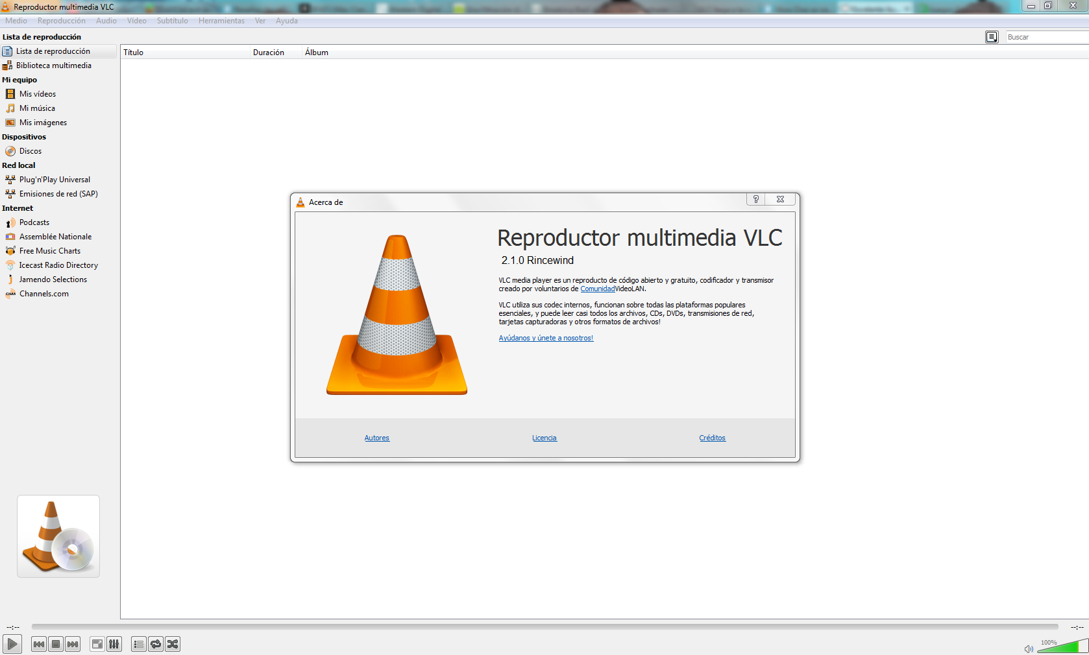Screen dimensions: 1089x655
Task: Click the 2.1.0 Rincewind version text
Action: tap(537, 260)
